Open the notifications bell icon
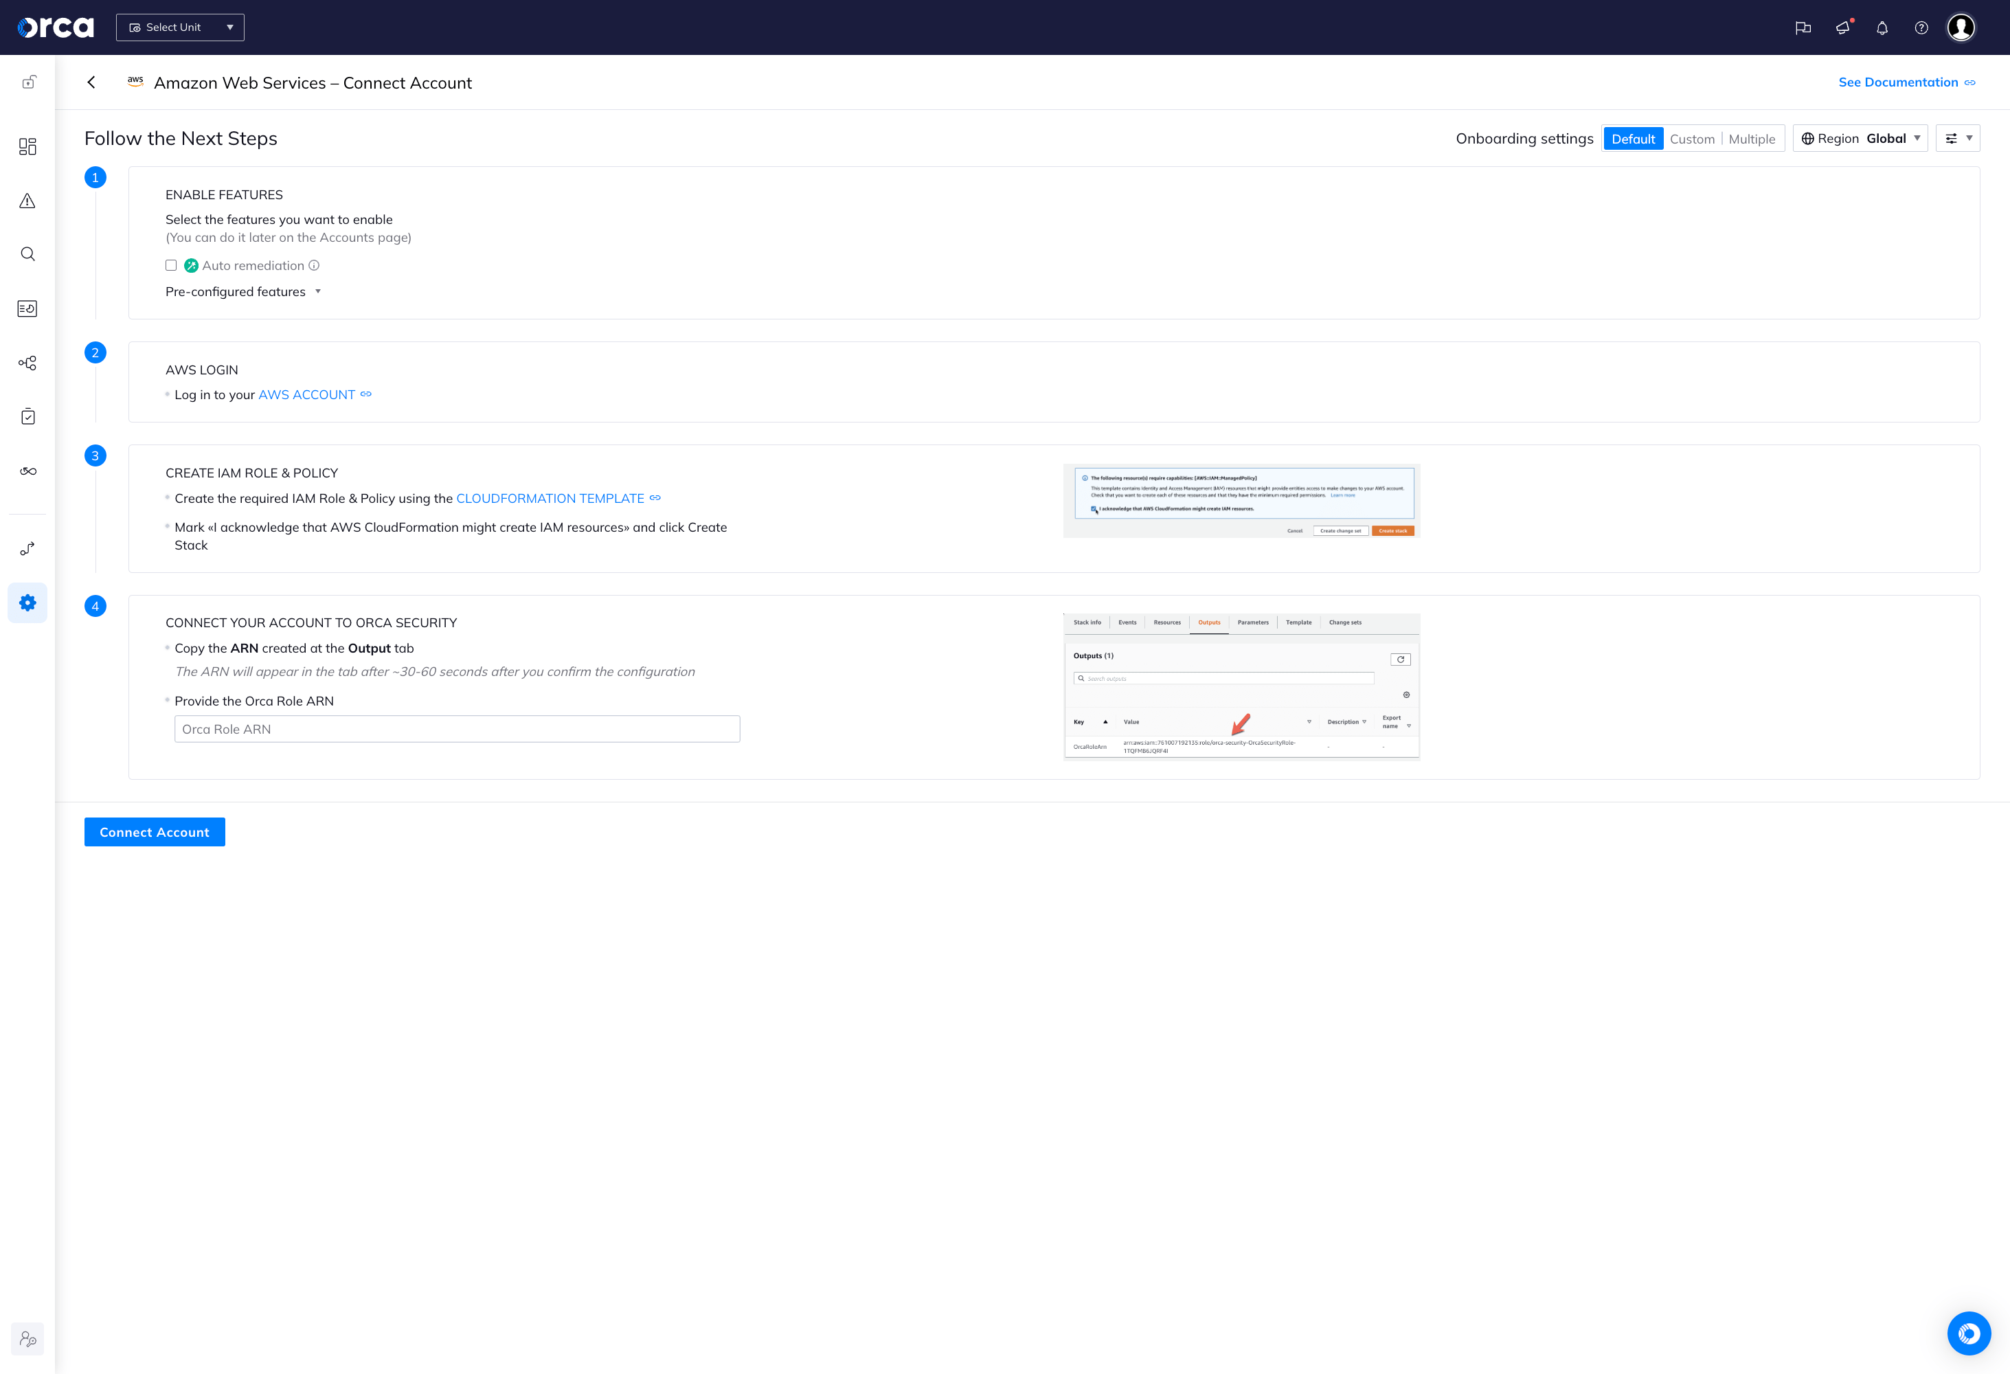Image resolution: width=2010 pixels, height=1374 pixels. 1882,27
